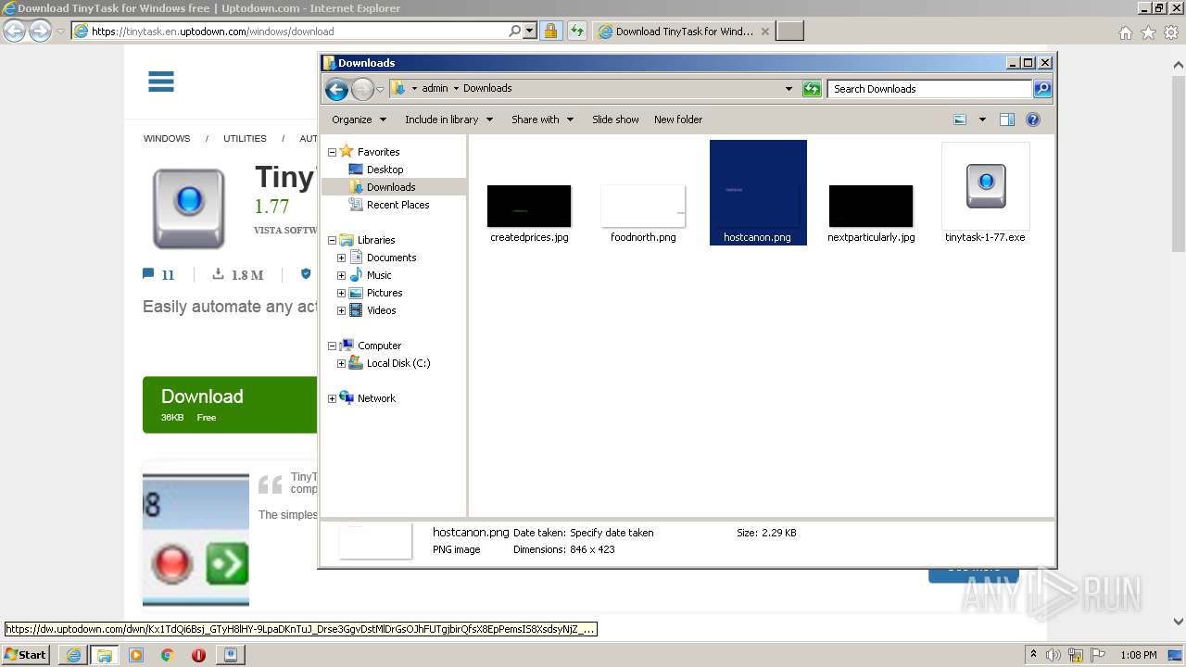Image resolution: width=1186 pixels, height=667 pixels.
Task: Click the Explorer Forward navigation arrow
Action: [x=362, y=89]
